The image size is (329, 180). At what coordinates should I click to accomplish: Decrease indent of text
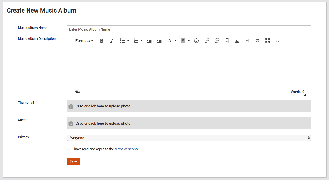149,41
